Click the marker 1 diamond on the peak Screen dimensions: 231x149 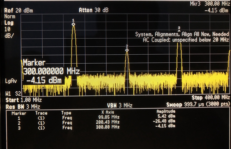point(73,24)
